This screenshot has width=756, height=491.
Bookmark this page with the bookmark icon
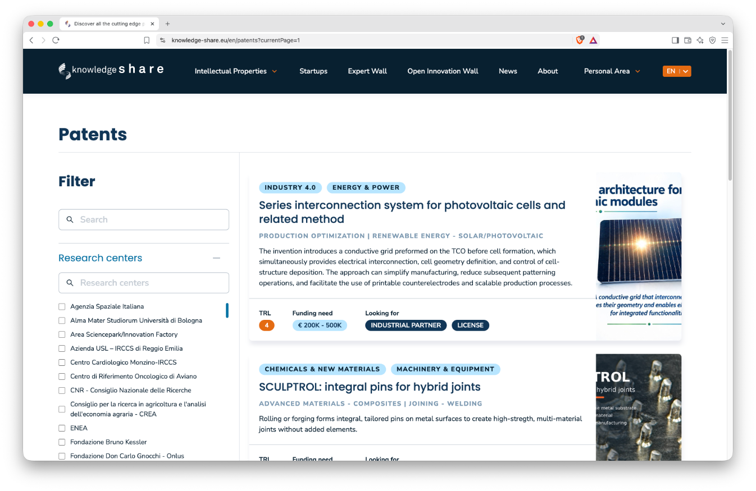click(147, 40)
